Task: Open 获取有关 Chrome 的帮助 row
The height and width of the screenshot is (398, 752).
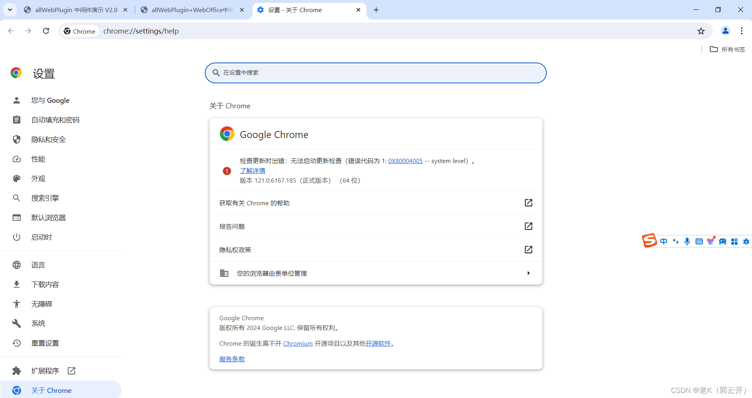Action: pos(376,203)
